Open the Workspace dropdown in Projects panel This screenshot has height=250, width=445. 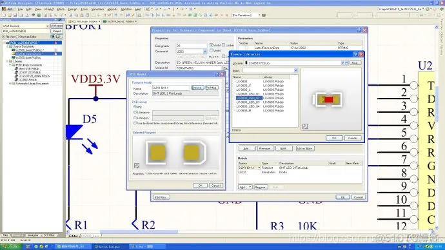click(x=47, y=26)
